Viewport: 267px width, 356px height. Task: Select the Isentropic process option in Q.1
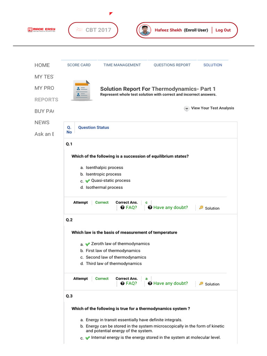tap(104, 174)
